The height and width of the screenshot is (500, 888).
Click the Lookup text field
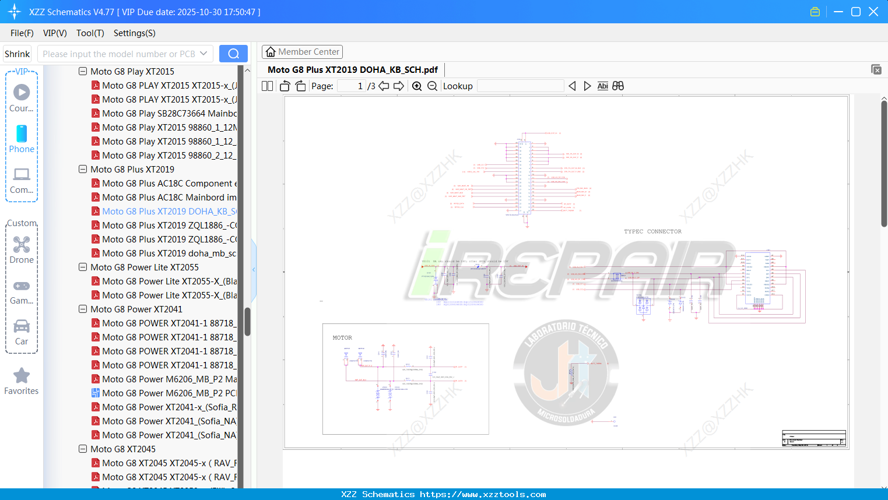[521, 86]
